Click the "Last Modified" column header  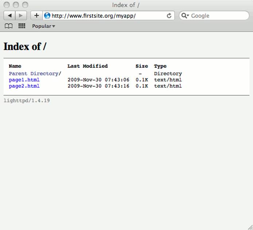coord(87,66)
